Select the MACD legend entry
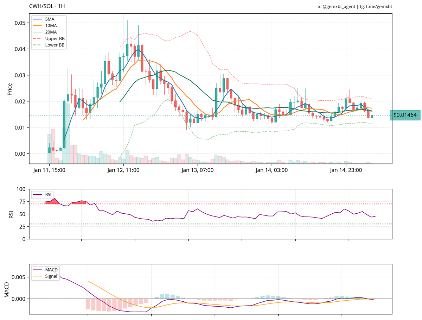Screen dimensions: 422x320 (45, 270)
